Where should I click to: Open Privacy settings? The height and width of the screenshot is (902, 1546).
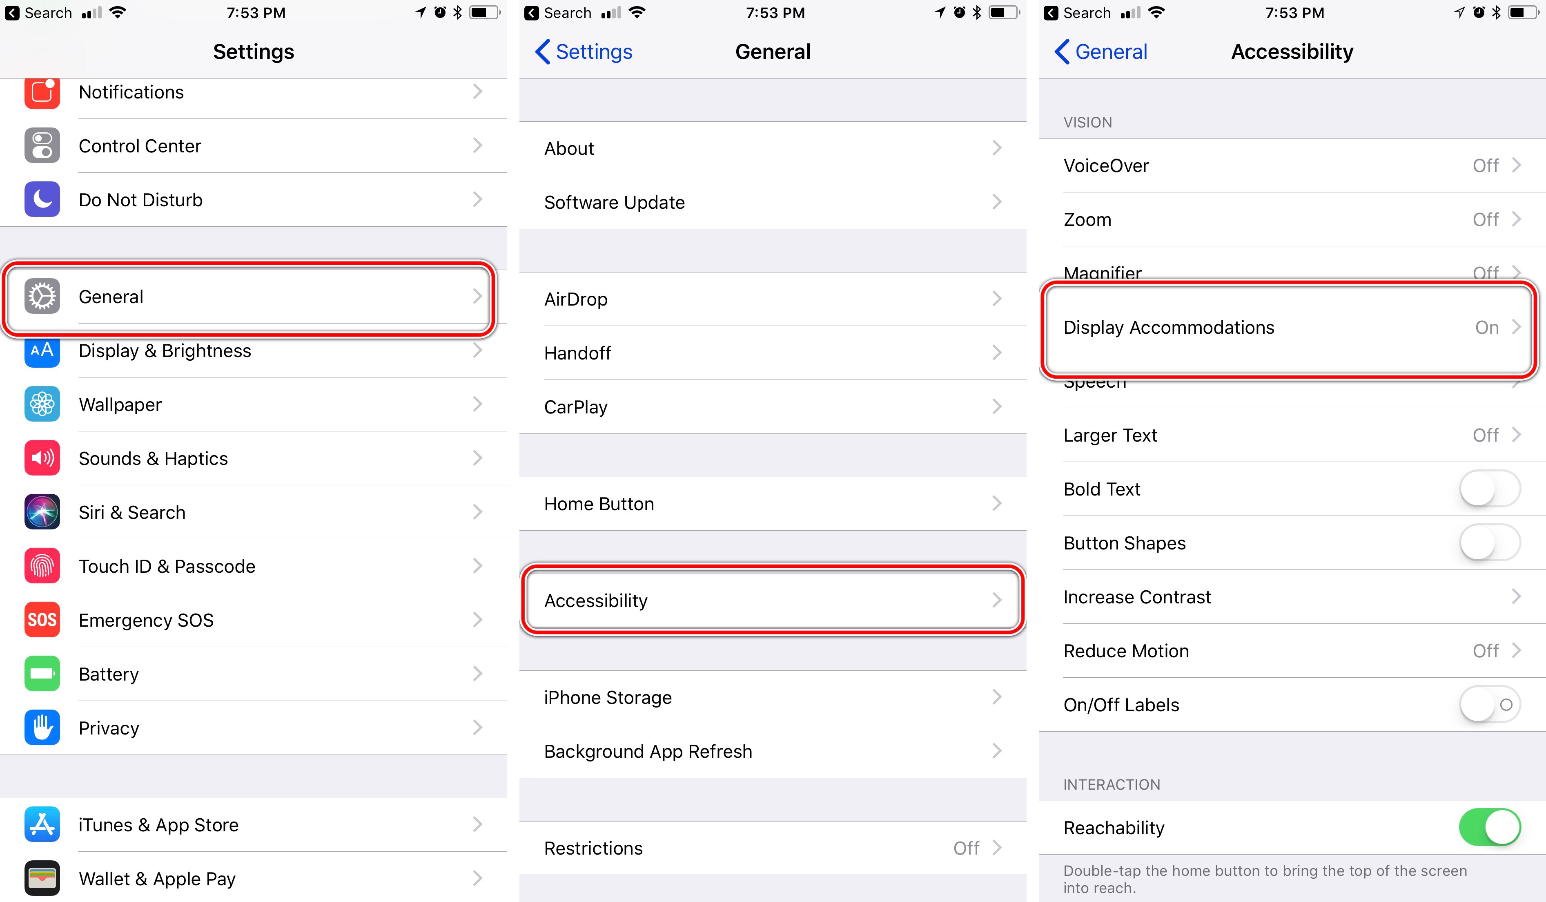258,727
